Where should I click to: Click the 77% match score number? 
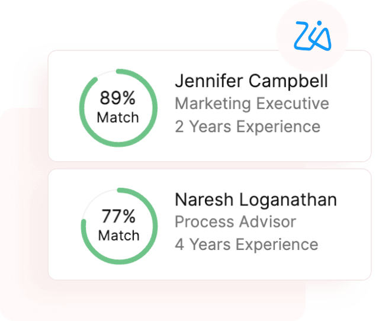point(118,216)
